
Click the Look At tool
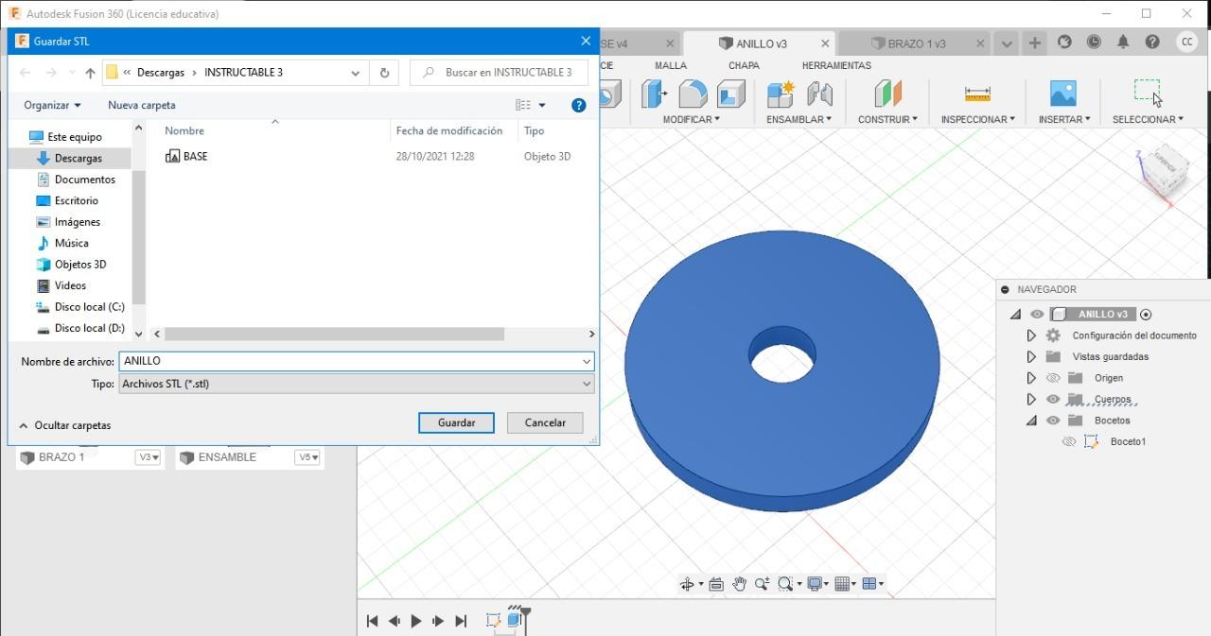click(716, 584)
